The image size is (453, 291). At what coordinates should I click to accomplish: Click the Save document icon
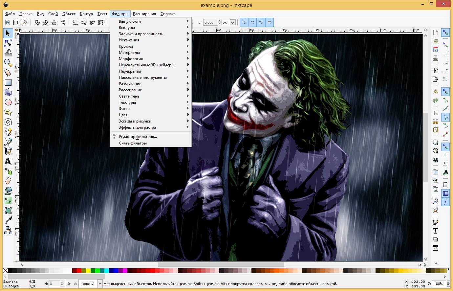436,50
